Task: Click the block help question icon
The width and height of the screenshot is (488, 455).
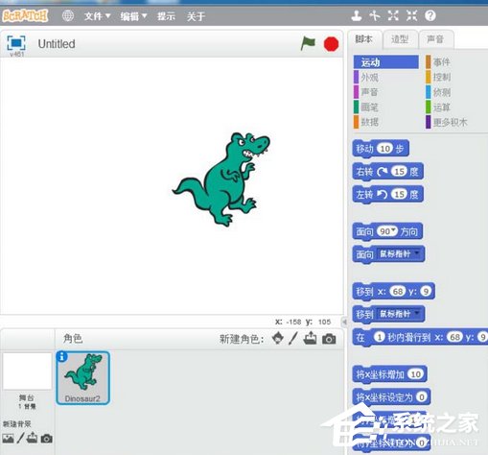Action: (430, 15)
